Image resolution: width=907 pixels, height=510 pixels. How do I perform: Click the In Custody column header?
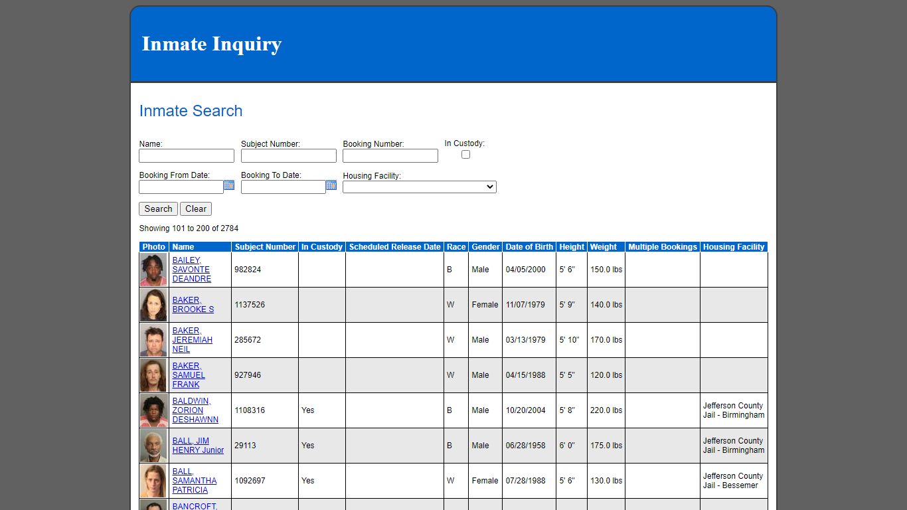pyautogui.click(x=322, y=247)
